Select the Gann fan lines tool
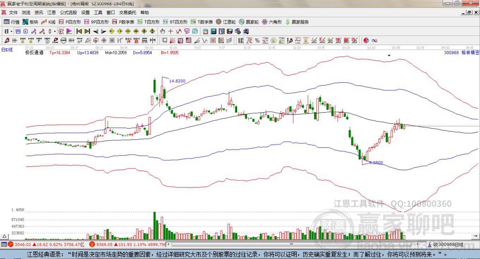The height and width of the screenshot is (259, 480). click(x=172, y=40)
